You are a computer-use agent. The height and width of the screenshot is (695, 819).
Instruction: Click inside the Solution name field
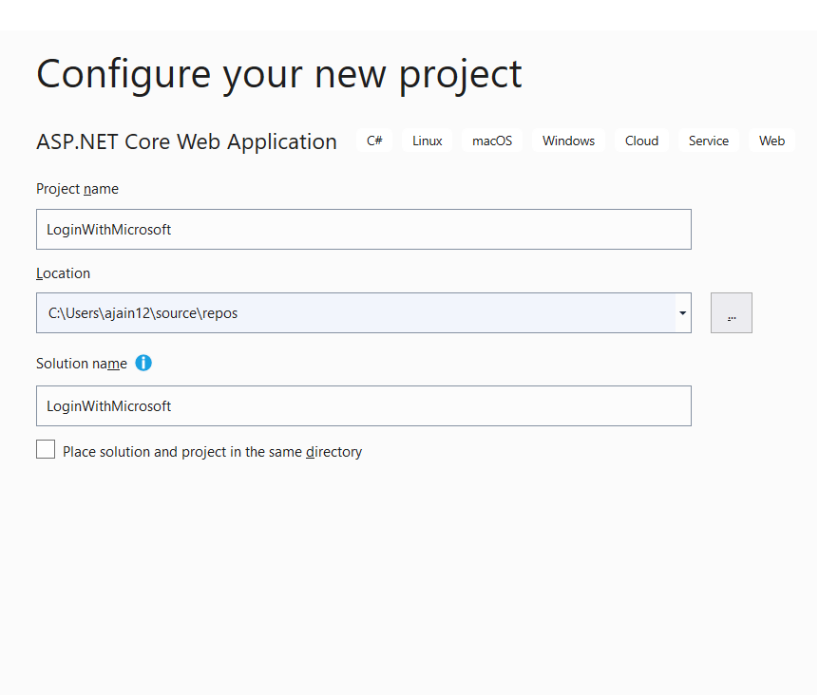pyautogui.click(x=363, y=405)
